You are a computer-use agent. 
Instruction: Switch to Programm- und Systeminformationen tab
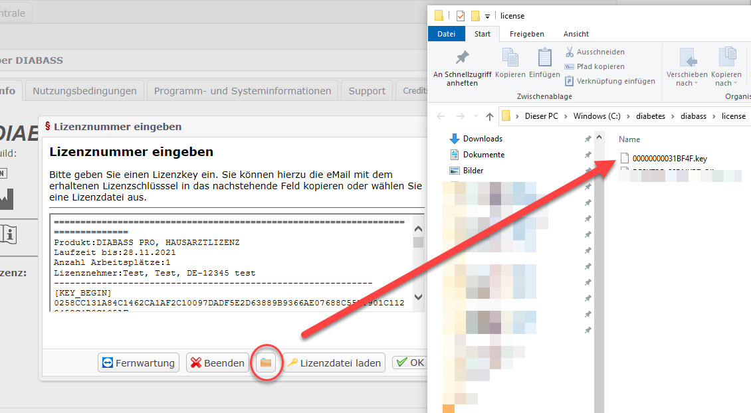point(243,91)
